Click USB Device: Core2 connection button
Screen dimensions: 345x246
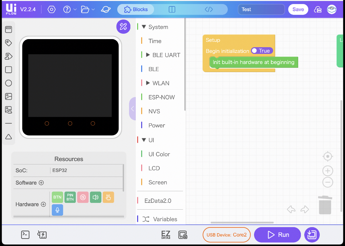click(x=226, y=235)
